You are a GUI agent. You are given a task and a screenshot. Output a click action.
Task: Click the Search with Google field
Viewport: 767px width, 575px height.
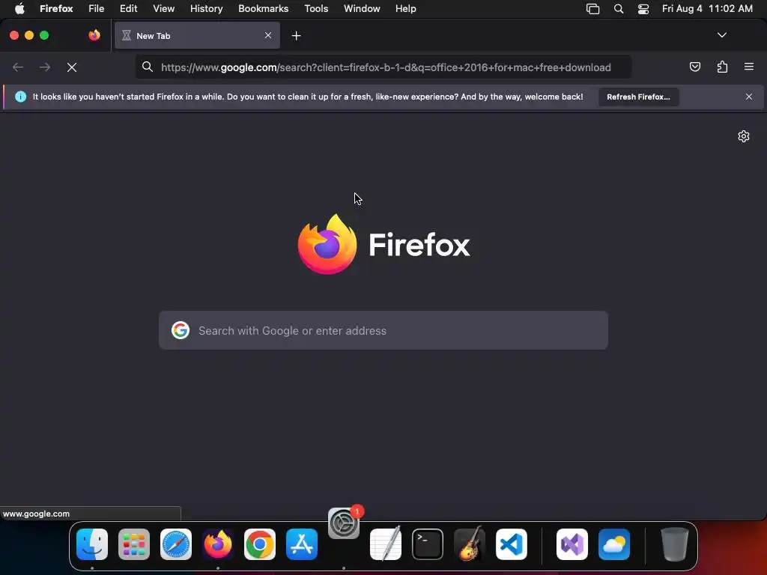[x=383, y=330]
